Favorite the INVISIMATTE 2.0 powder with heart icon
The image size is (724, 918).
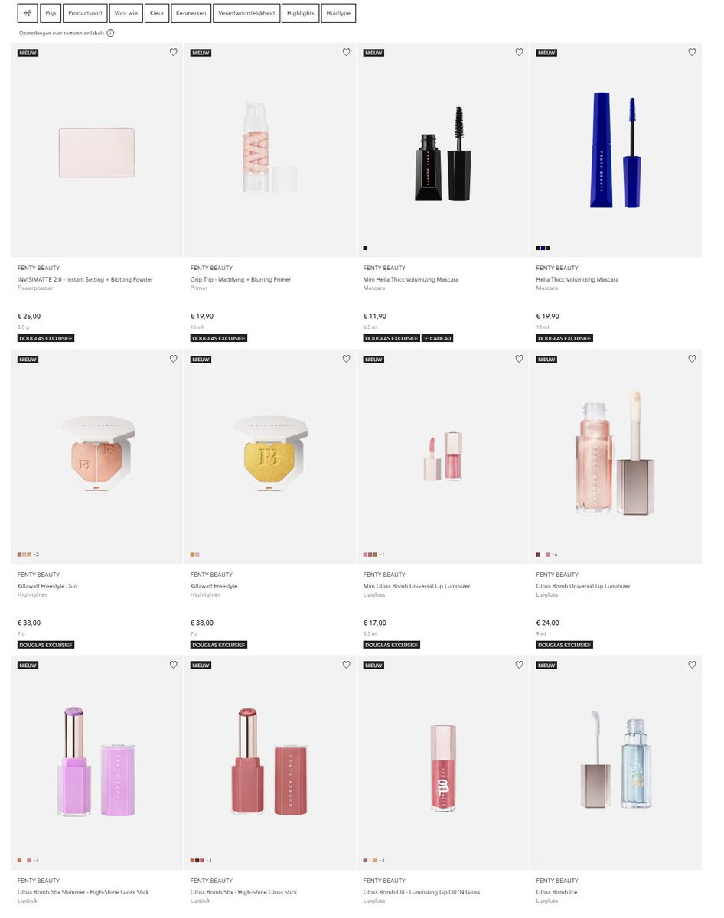173,52
